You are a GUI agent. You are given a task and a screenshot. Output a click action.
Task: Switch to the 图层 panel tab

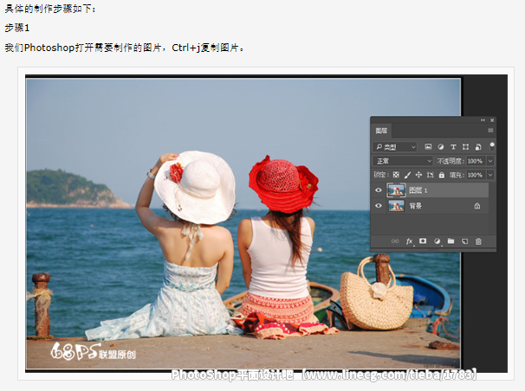(x=381, y=131)
